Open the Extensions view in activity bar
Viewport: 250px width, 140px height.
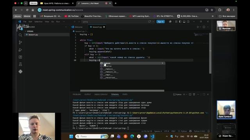click(x=20, y=57)
